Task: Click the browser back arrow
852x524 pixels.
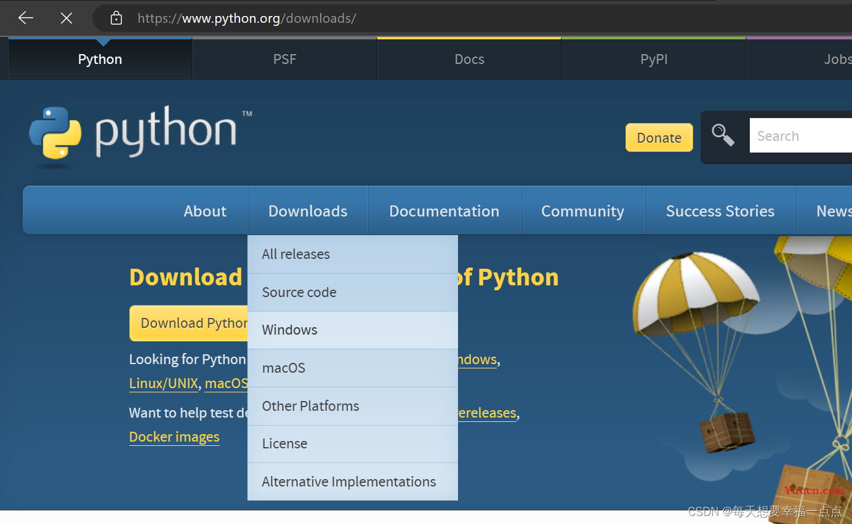Action: [x=26, y=18]
